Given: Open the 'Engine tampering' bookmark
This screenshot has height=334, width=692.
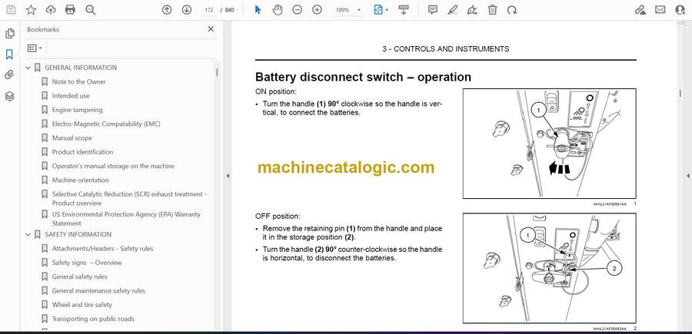Looking at the screenshot, I should pyautogui.click(x=77, y=110).
